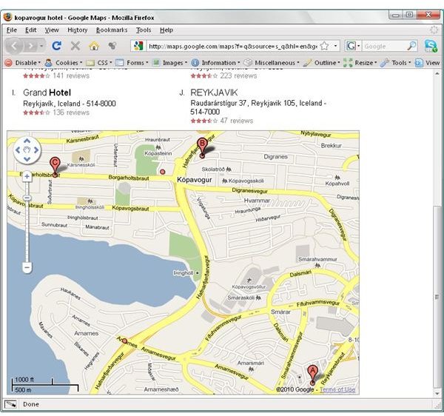The height and width of the screenshot is (416, 444).
Task: Click the Stop loading X icon
Action: click(75, 46)
